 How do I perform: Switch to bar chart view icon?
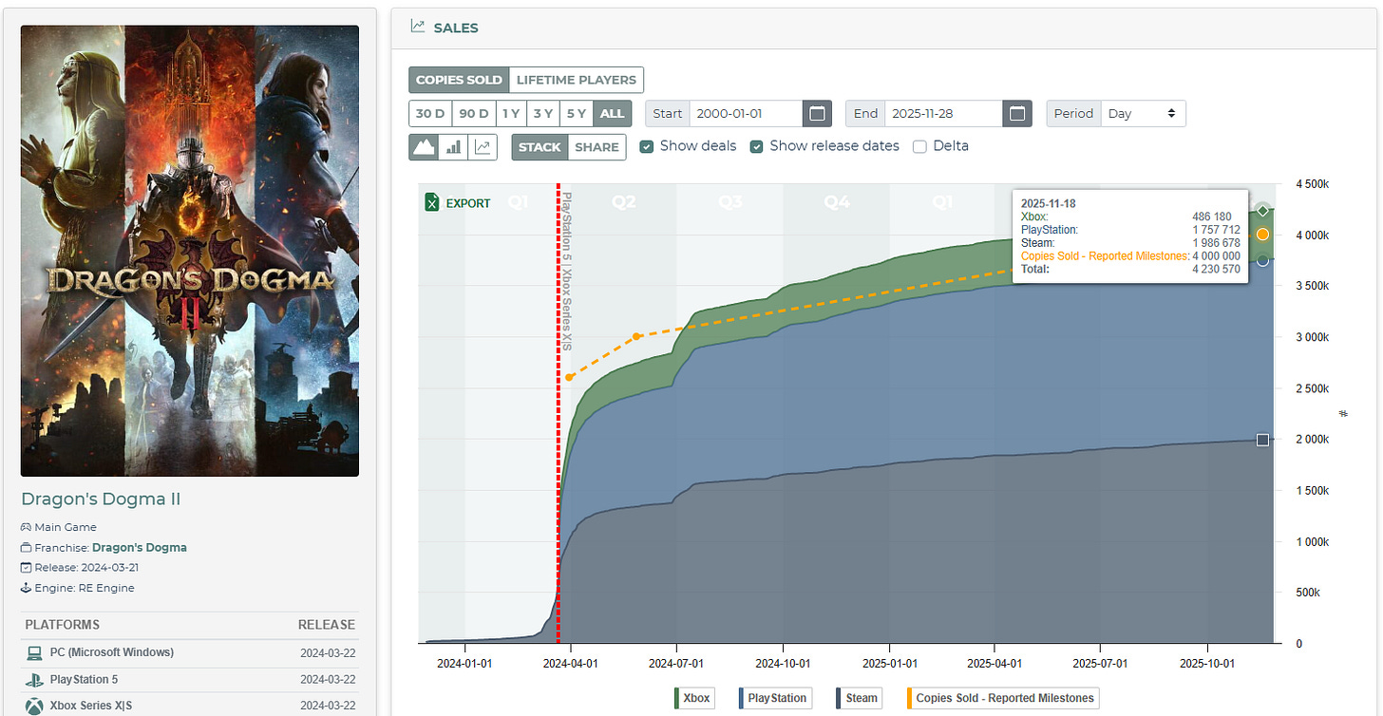tap(453, 147)
